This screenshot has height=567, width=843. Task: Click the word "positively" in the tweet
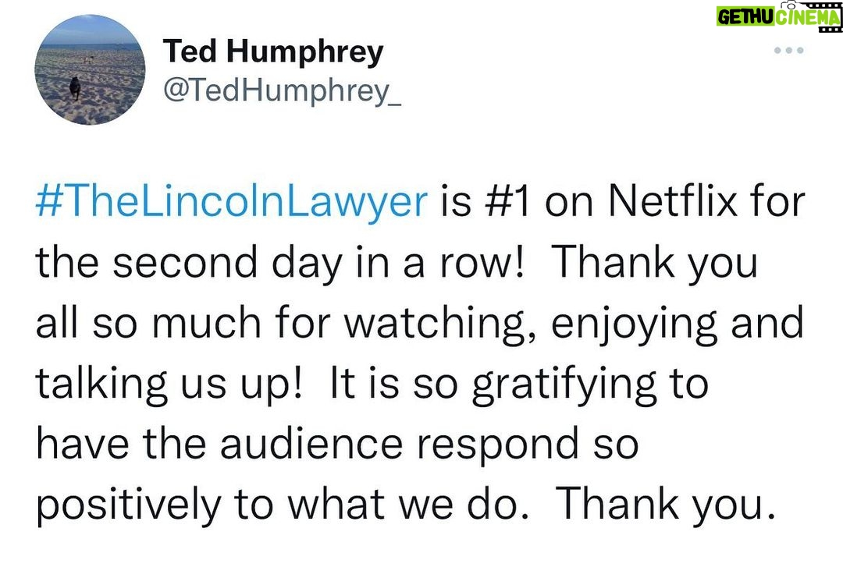[128, 505]
